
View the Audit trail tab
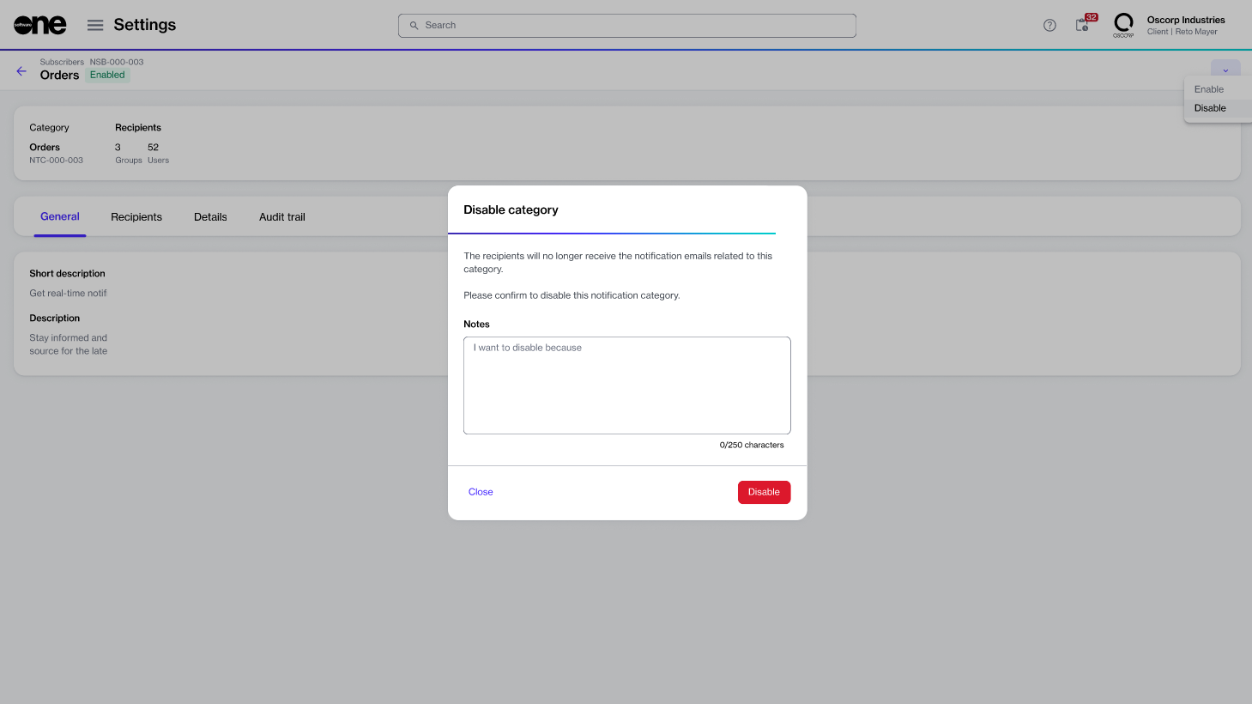click(x=282, y=217)
